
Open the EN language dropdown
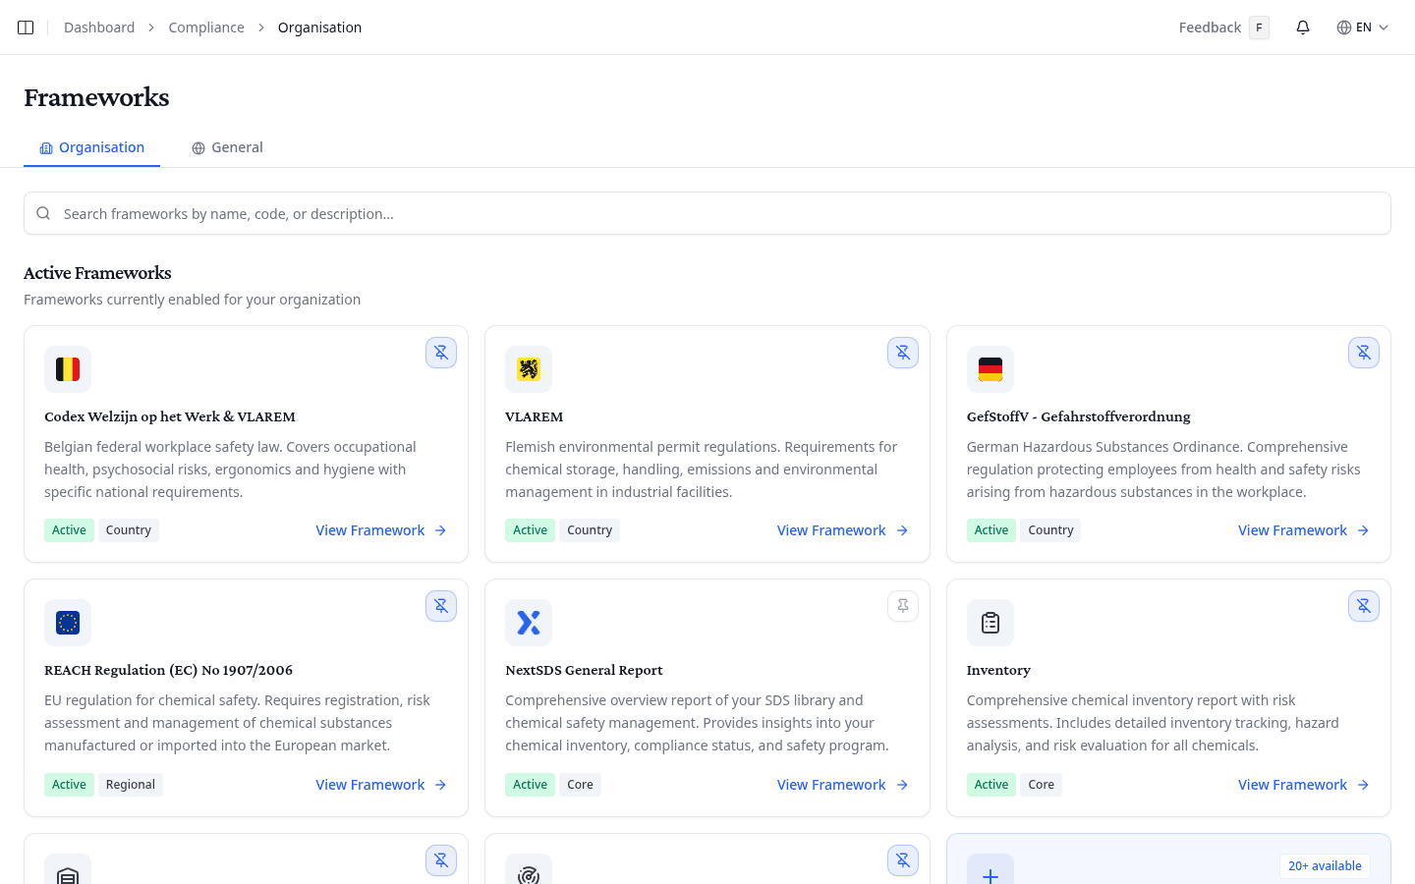(1363, 28)
